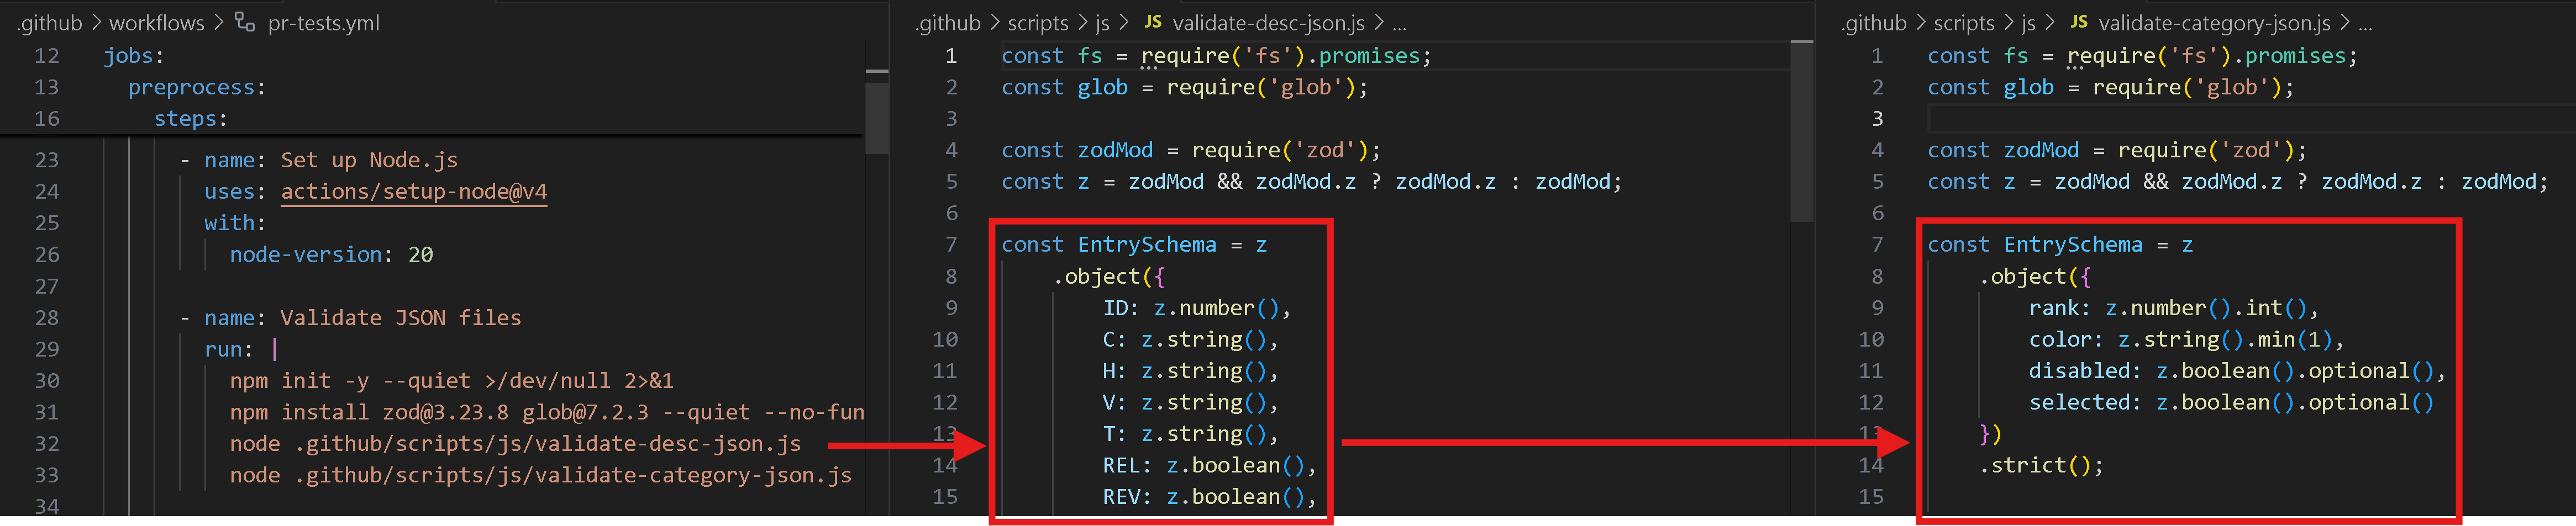The width and height of the screenshot is (2576, 526).
Task: Click the pr-tests.yml vertical scrollbar thumb
Action: 877,118
